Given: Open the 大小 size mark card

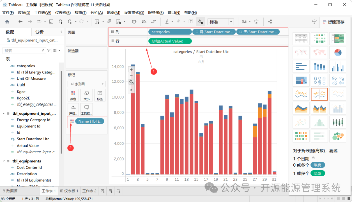Looking at the screenshot, I should (x=87, y=95).
